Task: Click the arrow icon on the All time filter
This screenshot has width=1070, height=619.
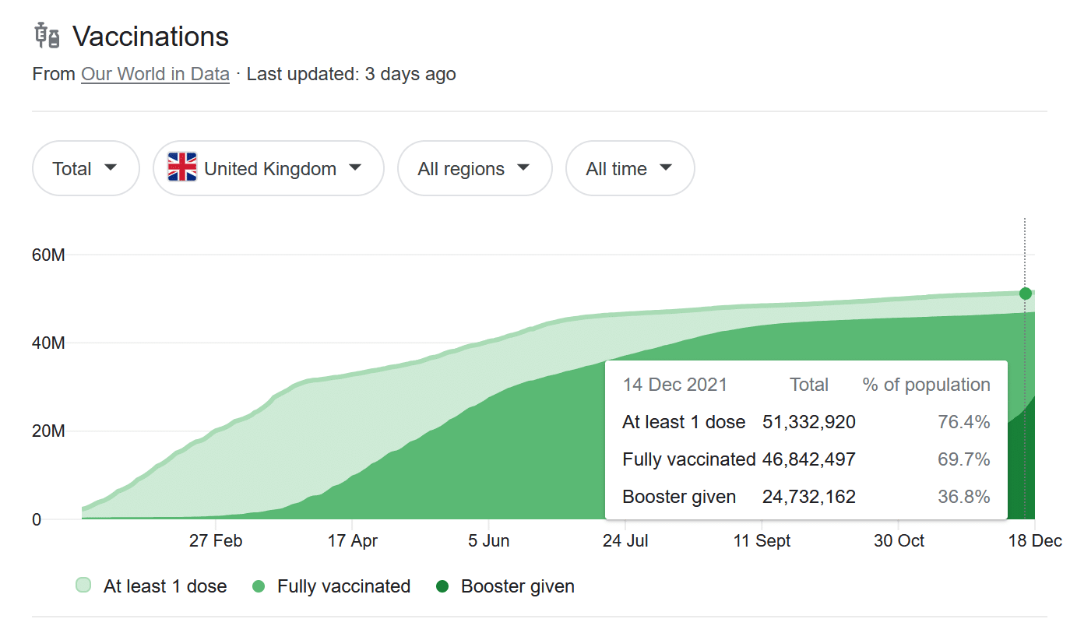Action: pyautogui.click(x=666, y=168)
